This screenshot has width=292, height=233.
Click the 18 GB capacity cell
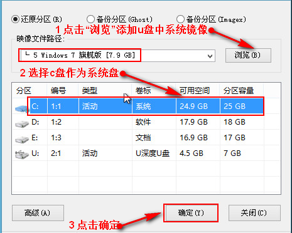click(234, 122)
